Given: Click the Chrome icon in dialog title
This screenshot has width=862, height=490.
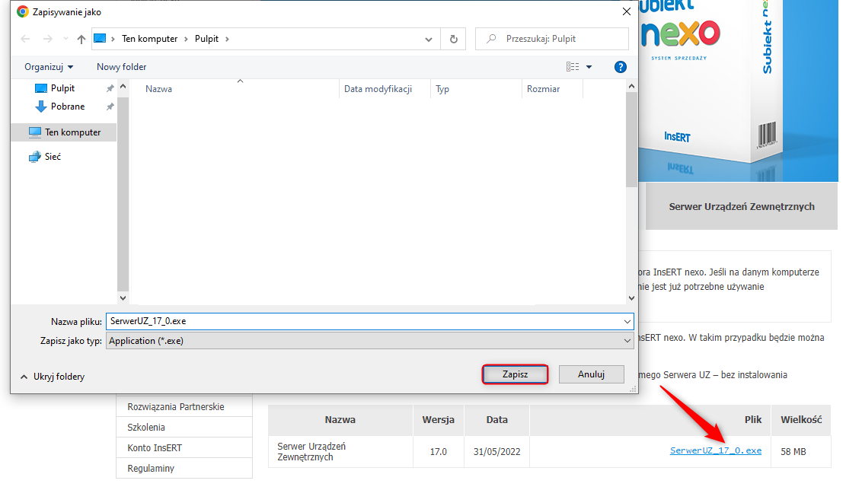Looking at the screenshot, I should pyautogui.click(x=23, y=11).
